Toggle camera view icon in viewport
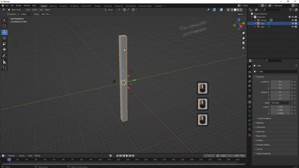The width and height of the screenshot is (299, 168). tap(243, 43)
